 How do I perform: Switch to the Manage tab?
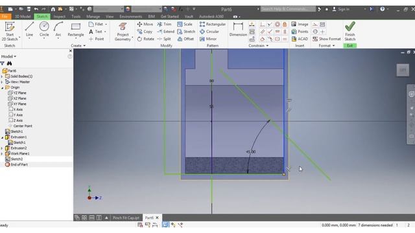click(93, 16)
